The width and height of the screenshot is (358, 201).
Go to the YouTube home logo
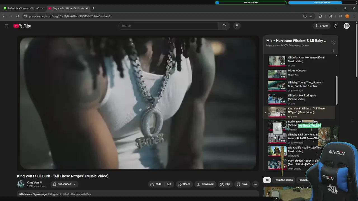pyautogui.click(x=22, y=26)
